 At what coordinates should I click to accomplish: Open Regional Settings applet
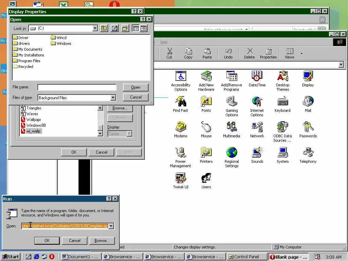(231, 158)
